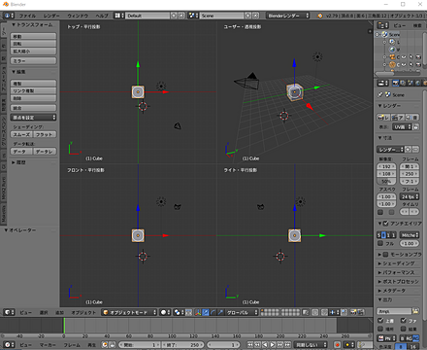Jump to the first frame

250,345
